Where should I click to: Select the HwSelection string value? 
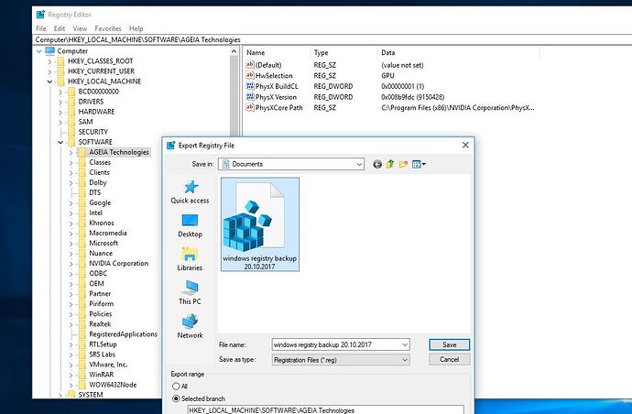pos(274,76)
